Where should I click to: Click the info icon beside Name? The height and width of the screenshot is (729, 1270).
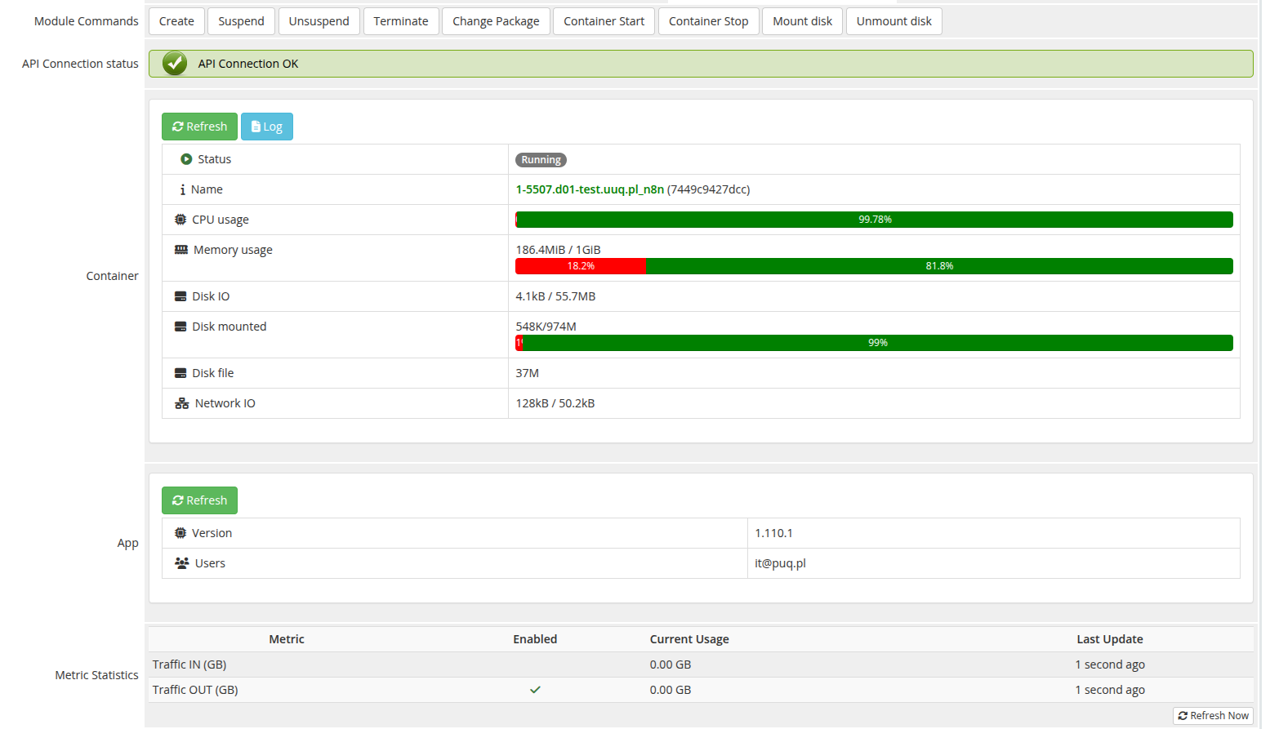click(x=181, y=189)
